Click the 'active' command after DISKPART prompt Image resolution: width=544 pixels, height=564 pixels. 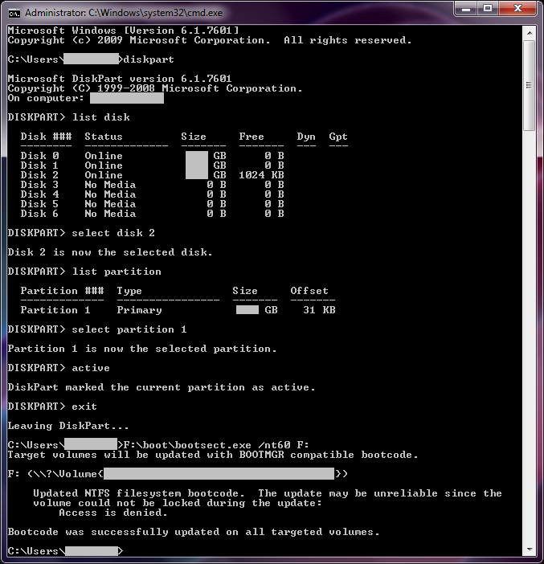coord(91,368)
